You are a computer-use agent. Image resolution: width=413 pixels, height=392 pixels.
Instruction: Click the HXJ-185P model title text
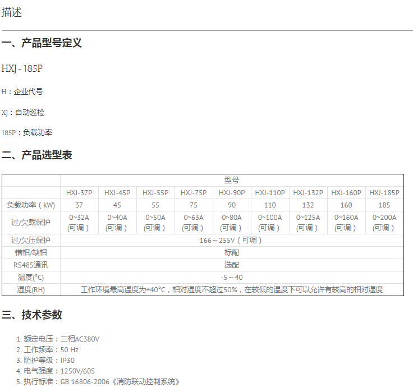click(x=22, y=68)
